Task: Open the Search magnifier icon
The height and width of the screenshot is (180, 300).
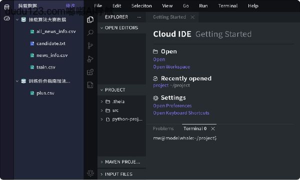Action: pos(90,32)
